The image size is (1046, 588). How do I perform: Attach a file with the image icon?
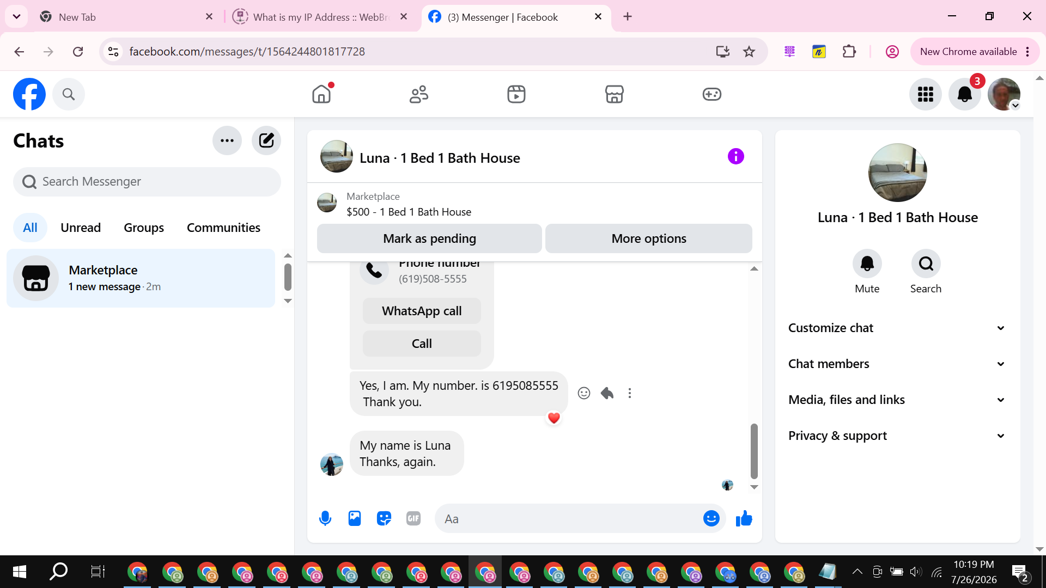click(355, 518)
